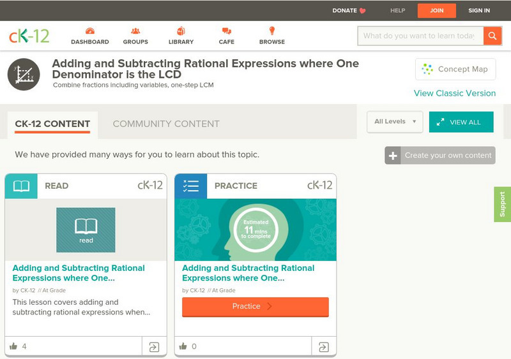This screenshot has height=359, width=511.
Task: Click the Join button
Action: [437, 11]
